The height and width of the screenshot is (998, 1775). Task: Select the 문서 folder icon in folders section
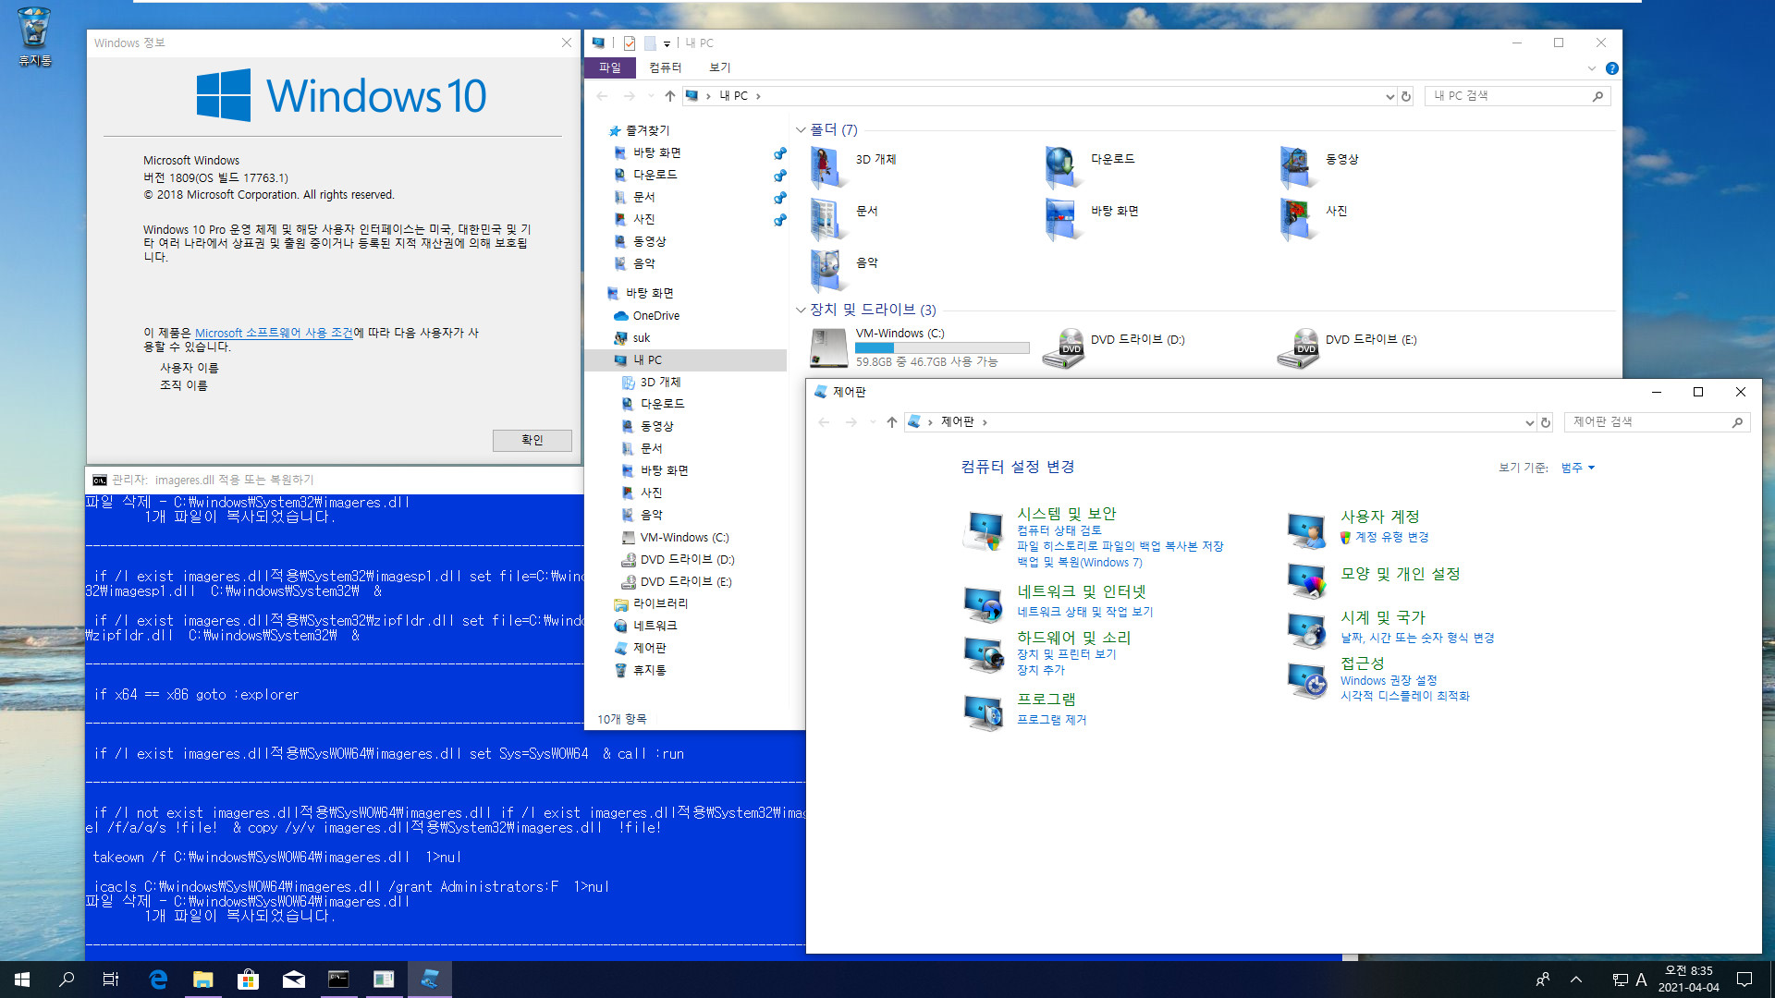827,219
